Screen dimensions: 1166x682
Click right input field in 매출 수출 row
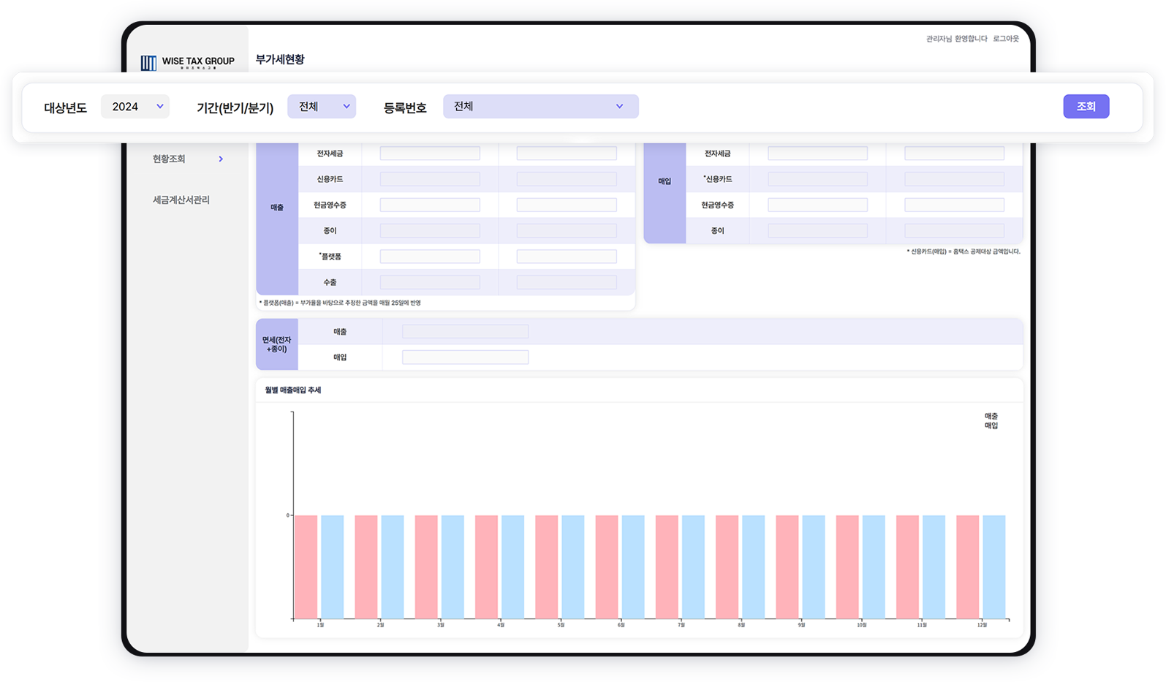pos(567,282)
